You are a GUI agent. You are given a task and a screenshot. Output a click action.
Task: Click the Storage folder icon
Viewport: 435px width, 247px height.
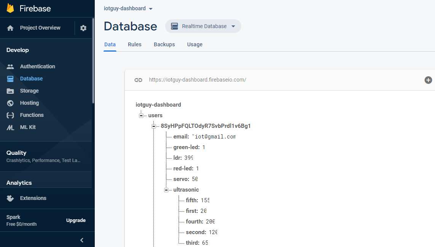[10, 91]
